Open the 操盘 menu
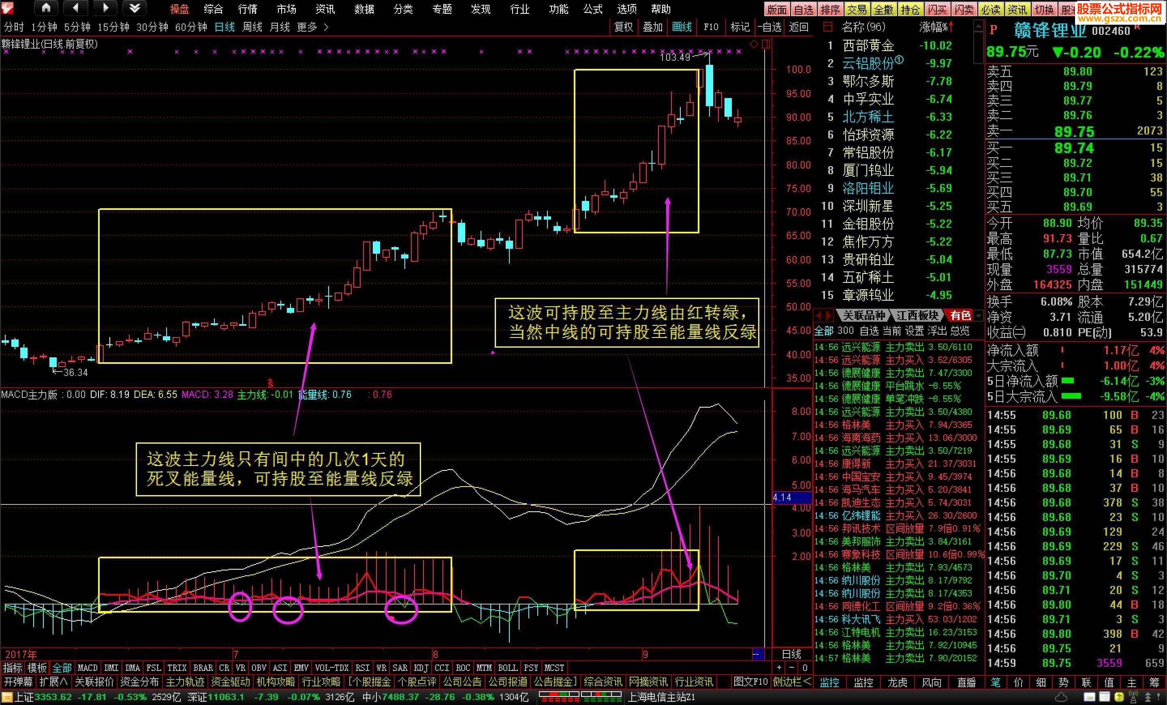The width and height of the screenshot is (1167, 705). 180,9
